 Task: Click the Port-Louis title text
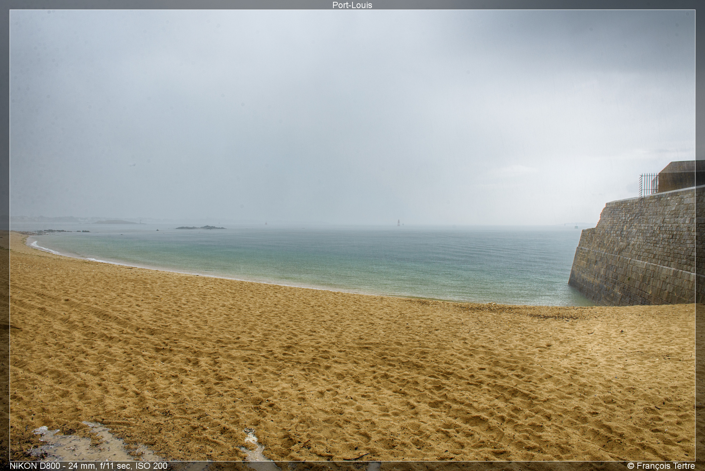click(352, 5)
